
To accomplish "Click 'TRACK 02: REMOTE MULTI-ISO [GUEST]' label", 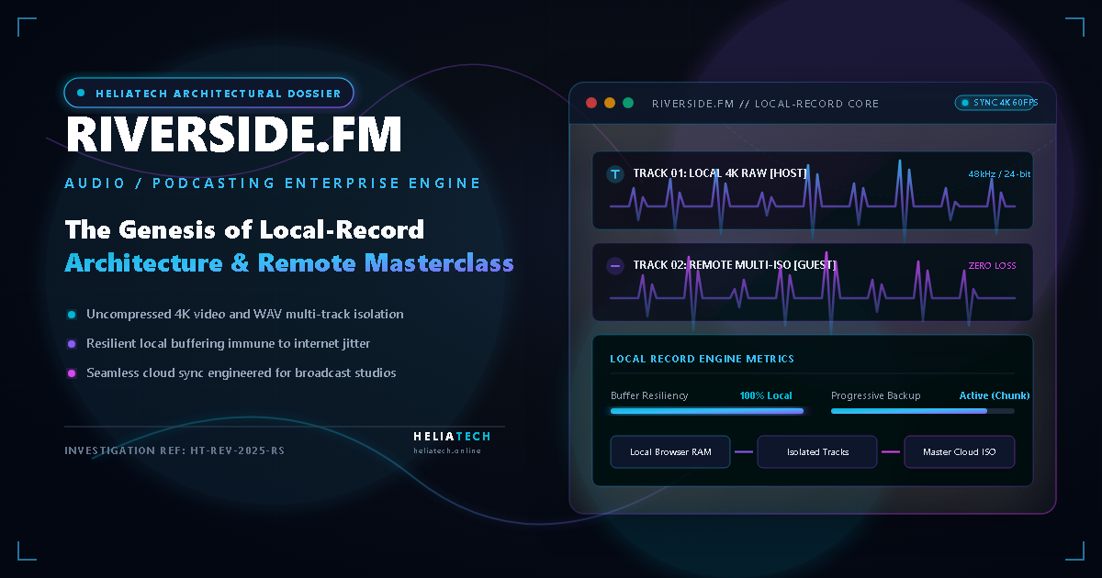I will tap(735, 265).
